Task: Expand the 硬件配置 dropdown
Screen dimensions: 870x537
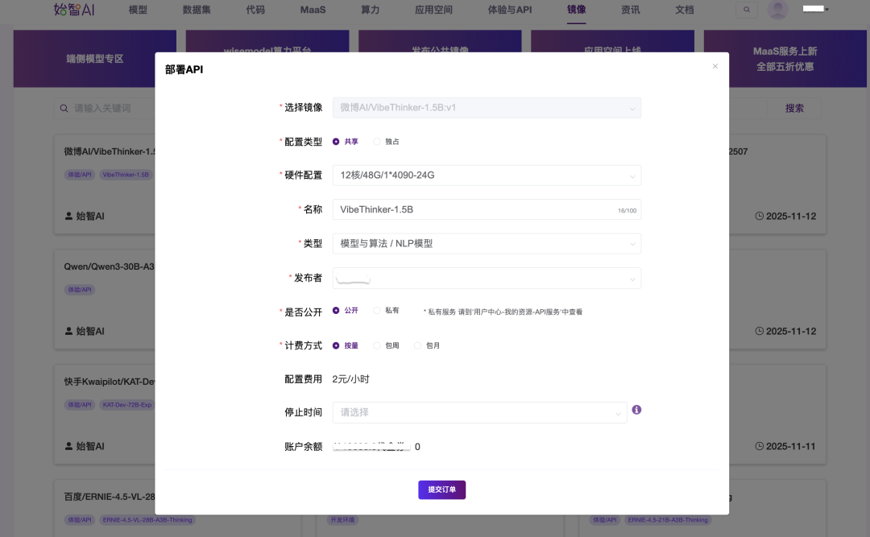Action: pos(487,176)
